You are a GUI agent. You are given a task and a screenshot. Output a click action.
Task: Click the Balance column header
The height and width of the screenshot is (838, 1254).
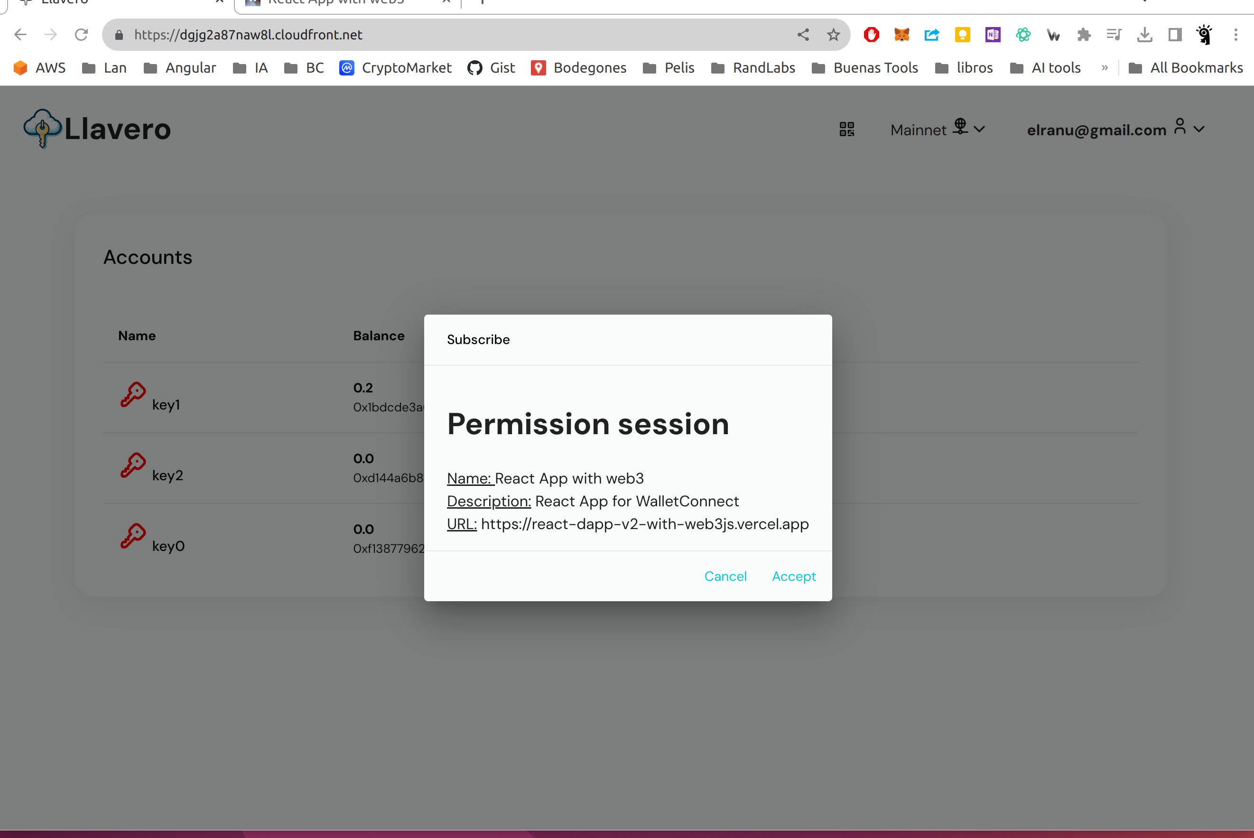point(378,335)
